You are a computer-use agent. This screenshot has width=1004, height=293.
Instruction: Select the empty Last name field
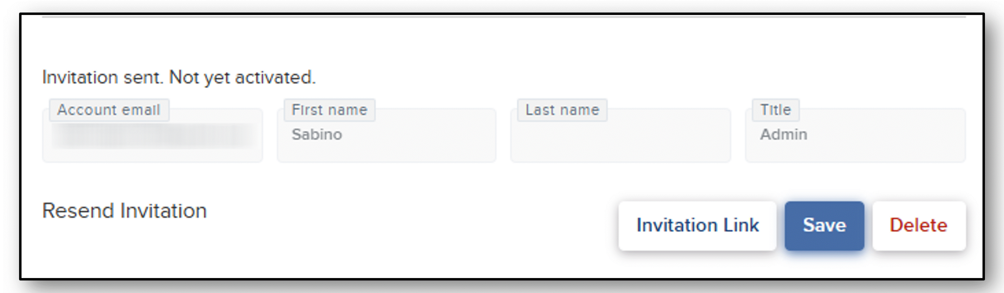point(621,135)
